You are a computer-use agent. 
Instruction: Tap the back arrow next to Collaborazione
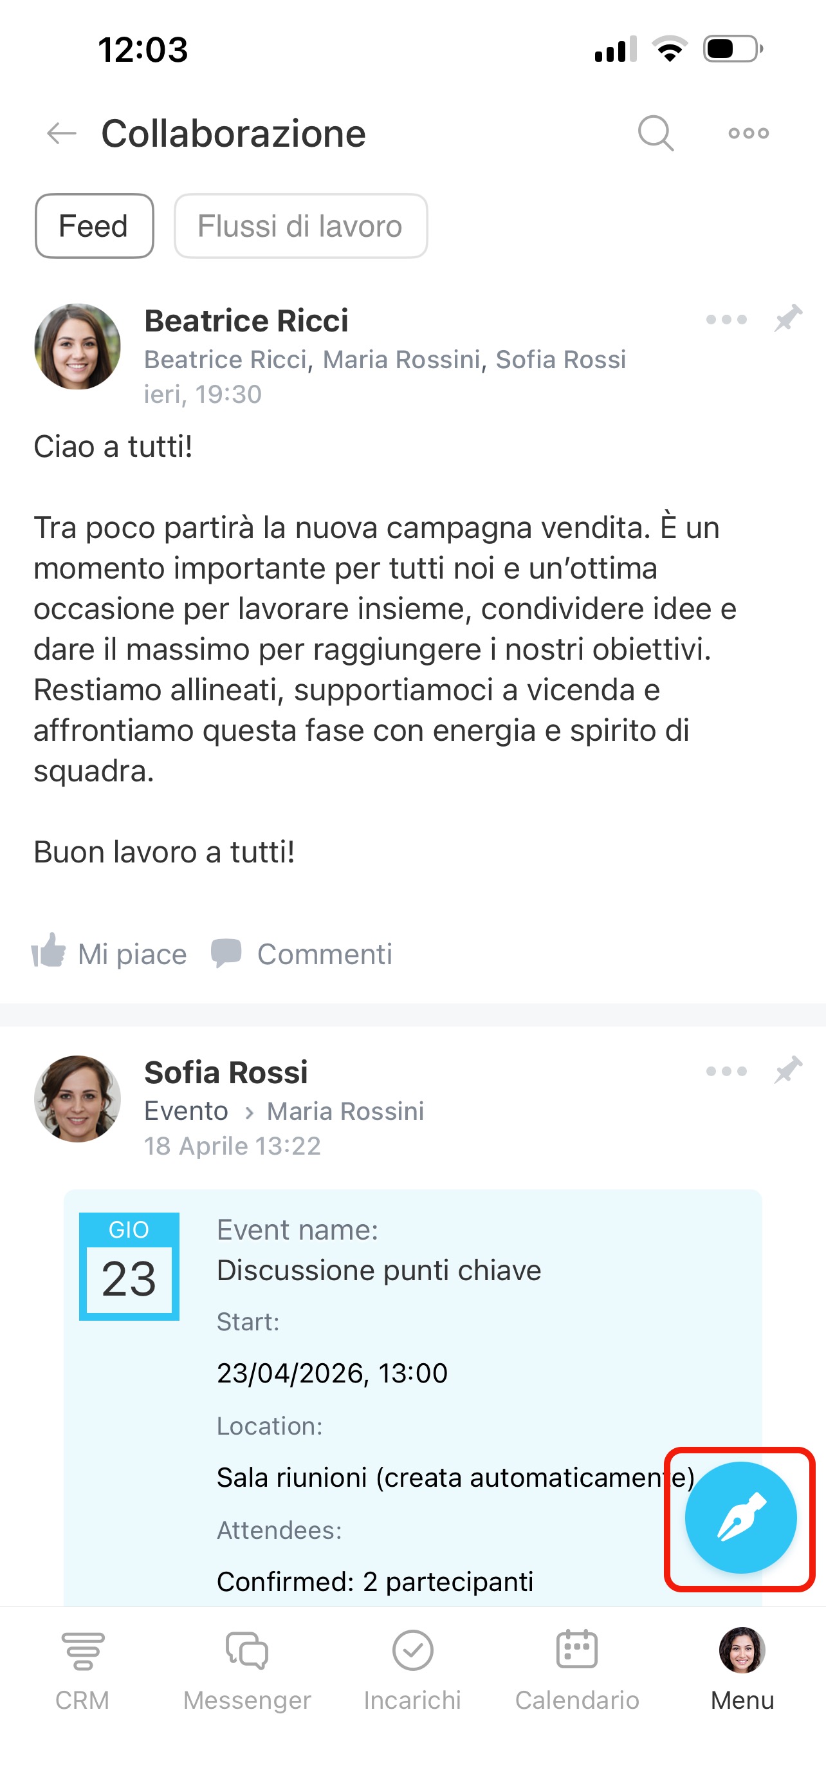61,133
